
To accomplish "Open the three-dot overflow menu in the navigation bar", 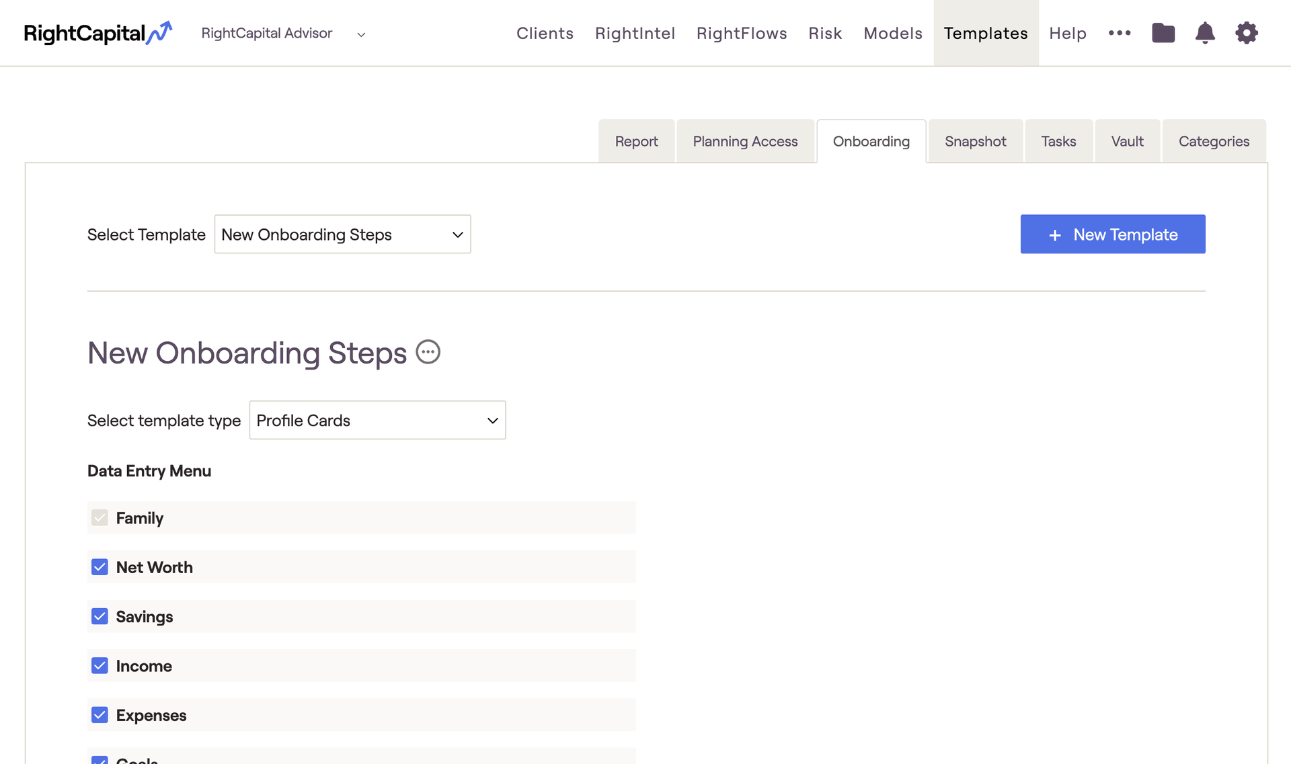I will pyautogui.click(x=1120, y=33).
